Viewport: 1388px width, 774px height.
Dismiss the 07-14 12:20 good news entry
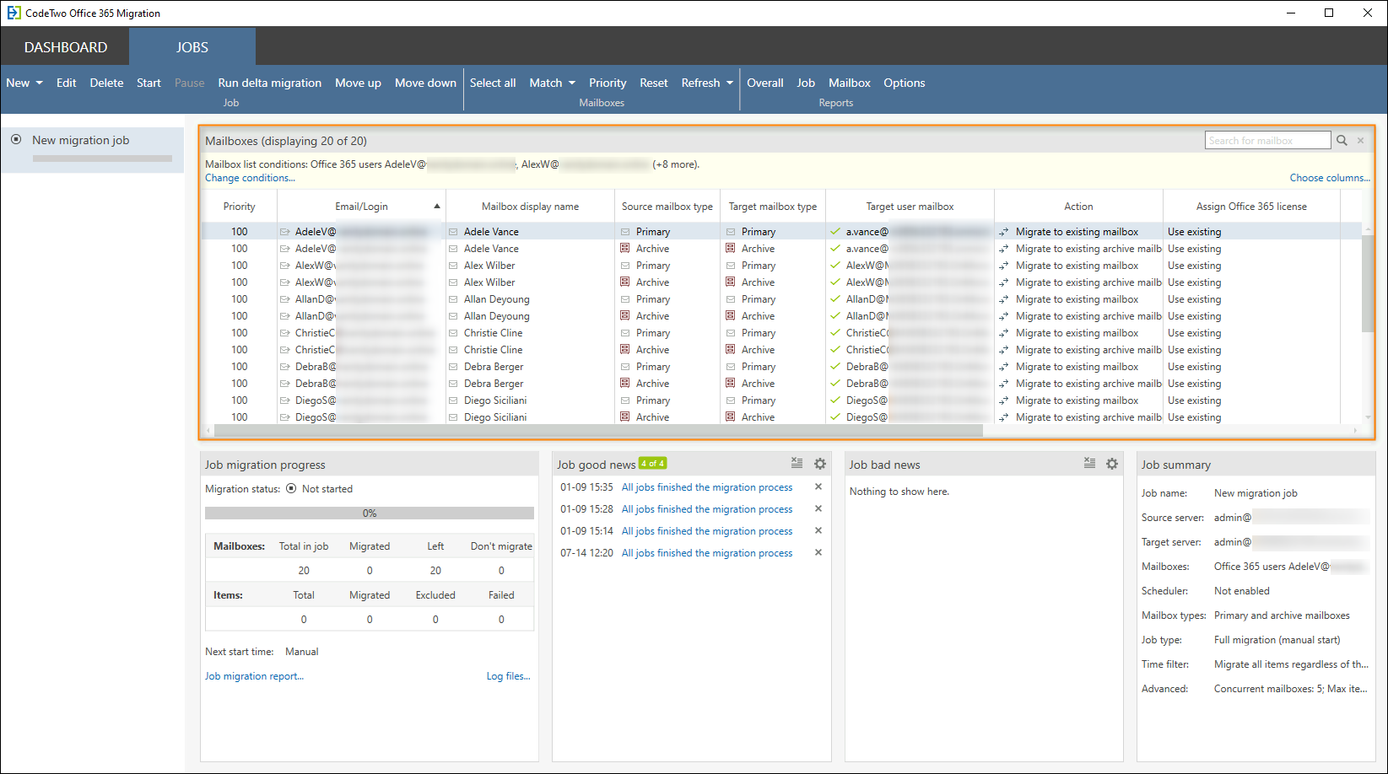tap(818, 552)
